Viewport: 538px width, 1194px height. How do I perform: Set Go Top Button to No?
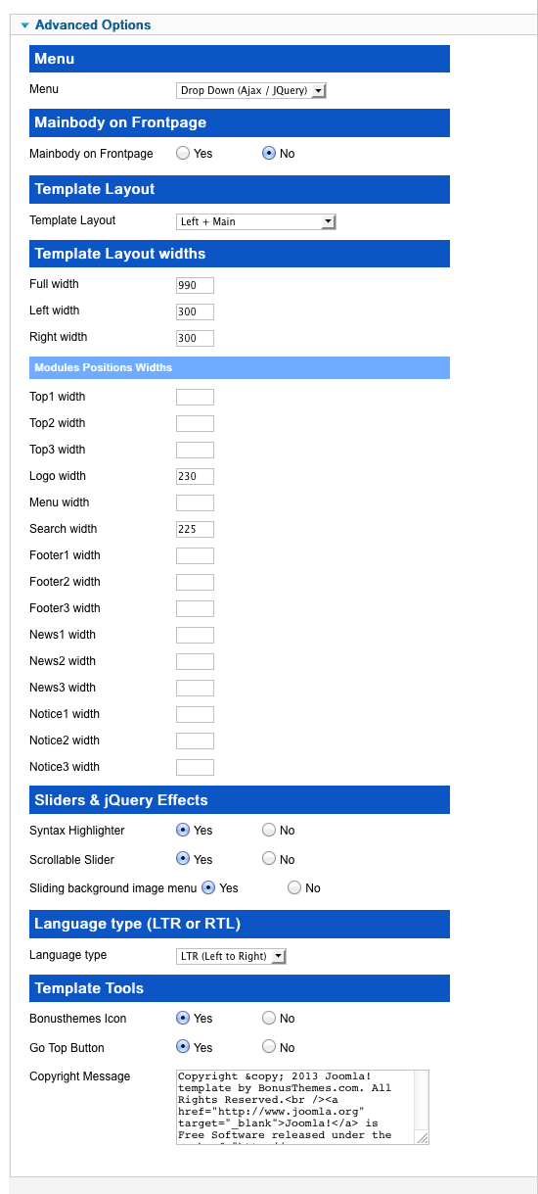[269, 1047]
